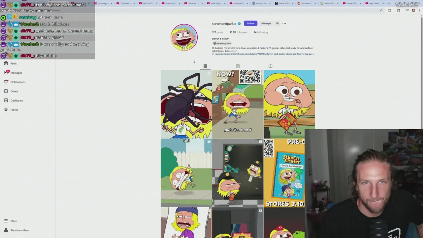Open the Dinos Are Forever book post

(x=284, y=173)
